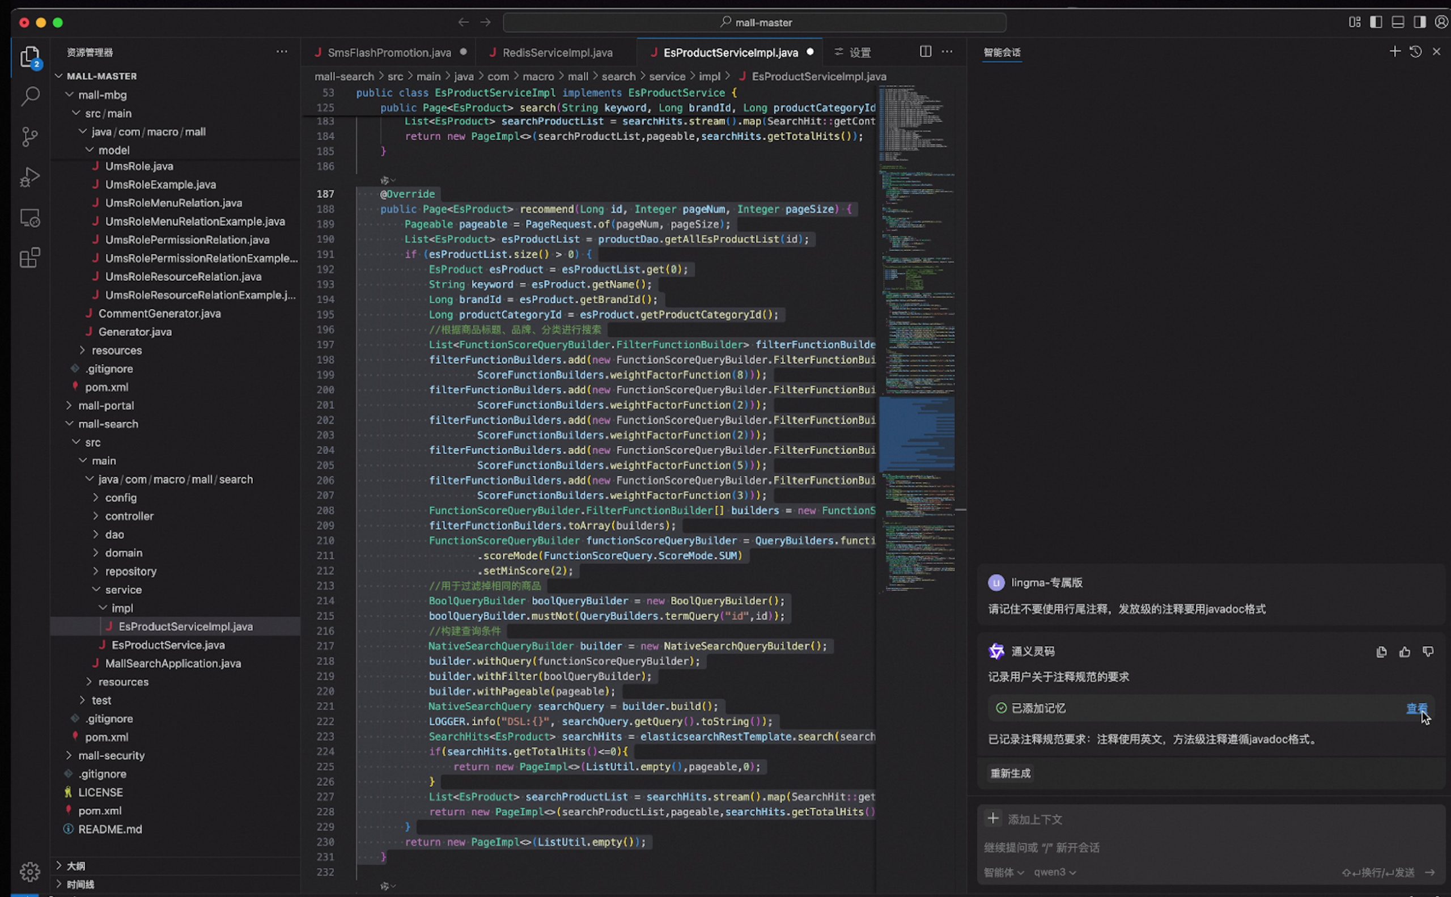This screenshot has width=1451, height=897.
Task: Switch to SmsFlashPromotion.java tab
Action: click(389, 53)
